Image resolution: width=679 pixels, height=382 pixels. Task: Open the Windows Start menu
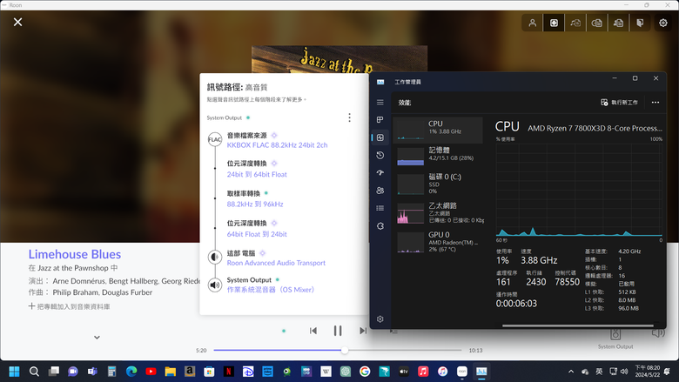click(14, 372)
